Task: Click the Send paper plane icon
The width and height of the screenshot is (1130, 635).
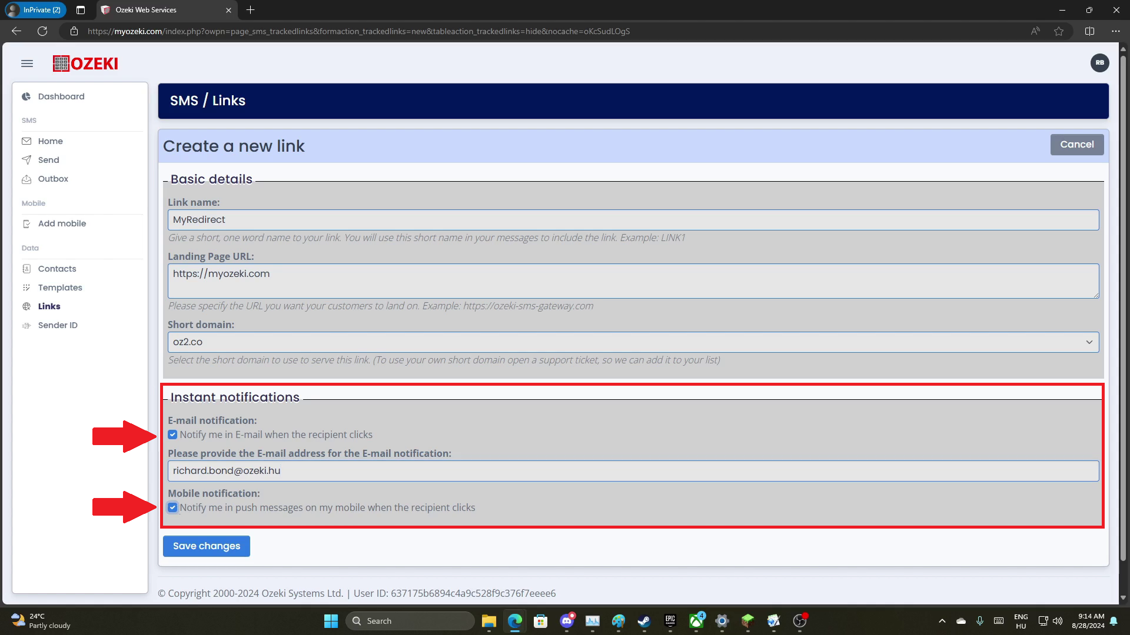Action: pyautogui.click(x=26, y=160)
